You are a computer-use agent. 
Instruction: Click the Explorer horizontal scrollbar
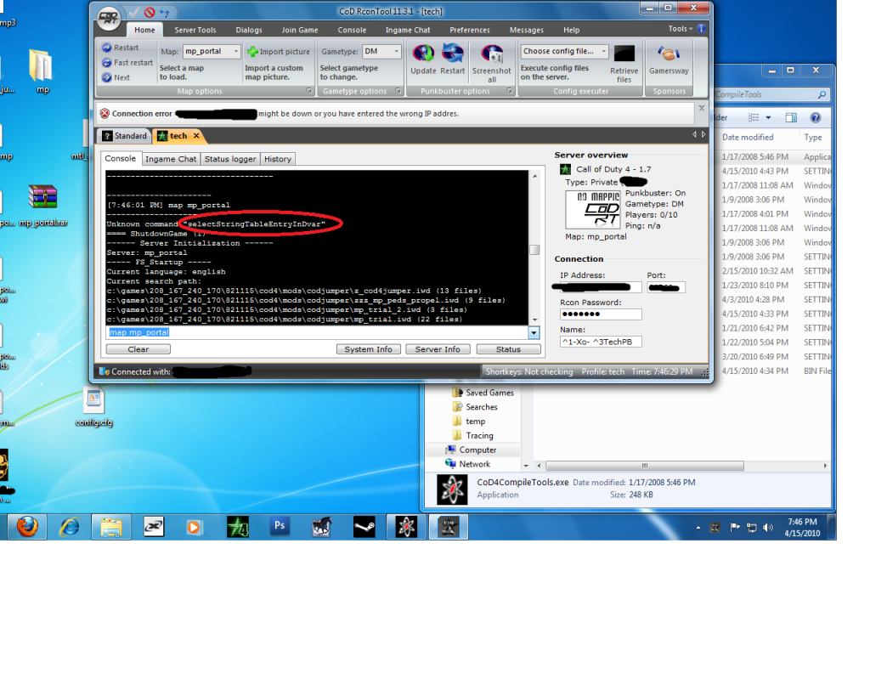[645, 466]
